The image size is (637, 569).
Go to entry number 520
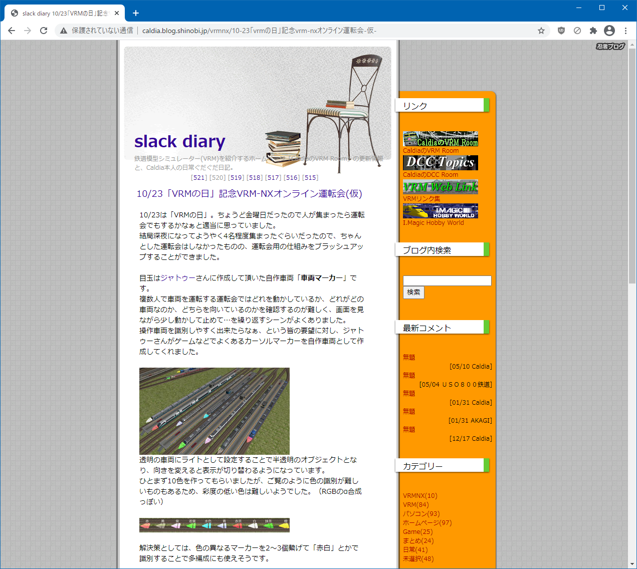tap(218, 178)
